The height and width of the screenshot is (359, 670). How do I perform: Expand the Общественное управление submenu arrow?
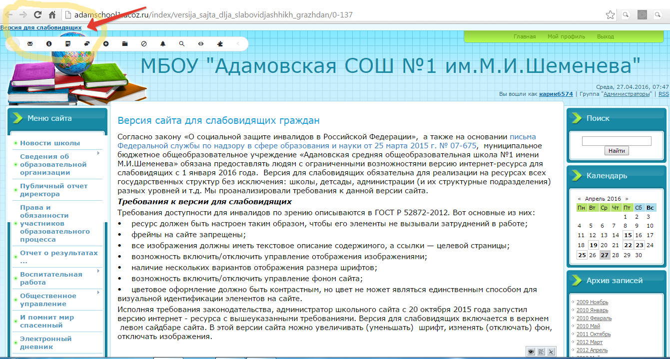tap(98, 293)
